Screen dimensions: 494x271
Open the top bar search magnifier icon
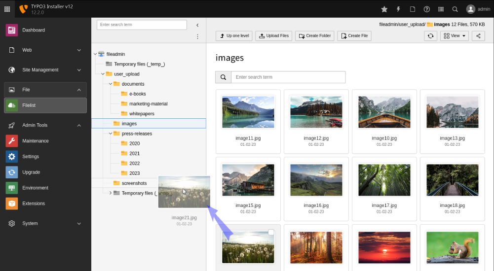pyautogui.click(x=455, y=9)
